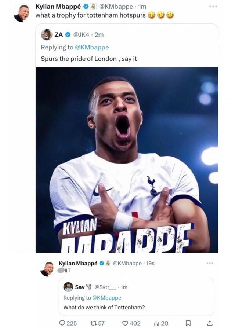235x327 pixels.
Task: Click the ZA user's avatar
Action: (46, 34)
